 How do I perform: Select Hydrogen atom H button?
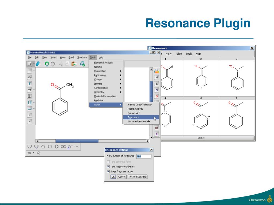(x=157, y=77)
